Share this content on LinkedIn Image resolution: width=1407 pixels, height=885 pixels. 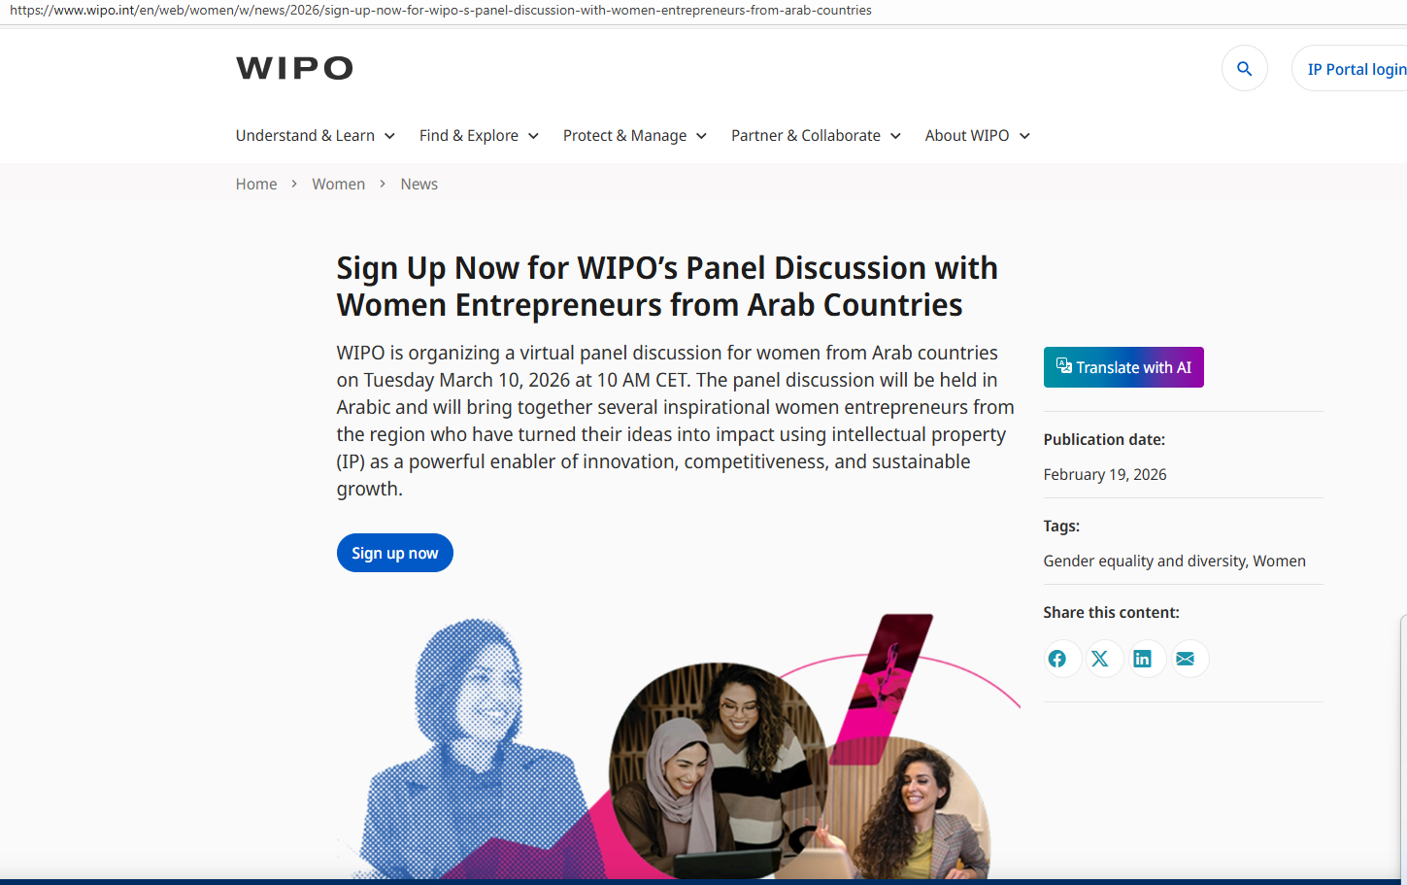pyautogui.click(x=1143, y=659)
